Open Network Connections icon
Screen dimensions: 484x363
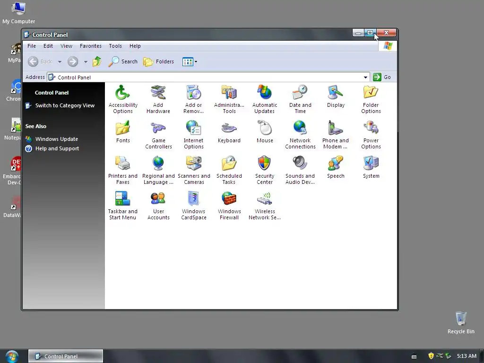click(300, 135)
